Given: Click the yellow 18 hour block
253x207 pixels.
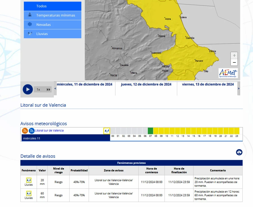Looking at the screenshot, I should point(210,131).
